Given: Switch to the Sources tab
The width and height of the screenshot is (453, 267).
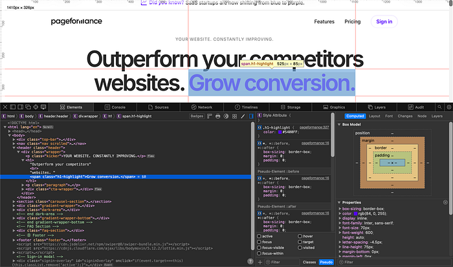Looking at the screenshot, I should point(159,107).
